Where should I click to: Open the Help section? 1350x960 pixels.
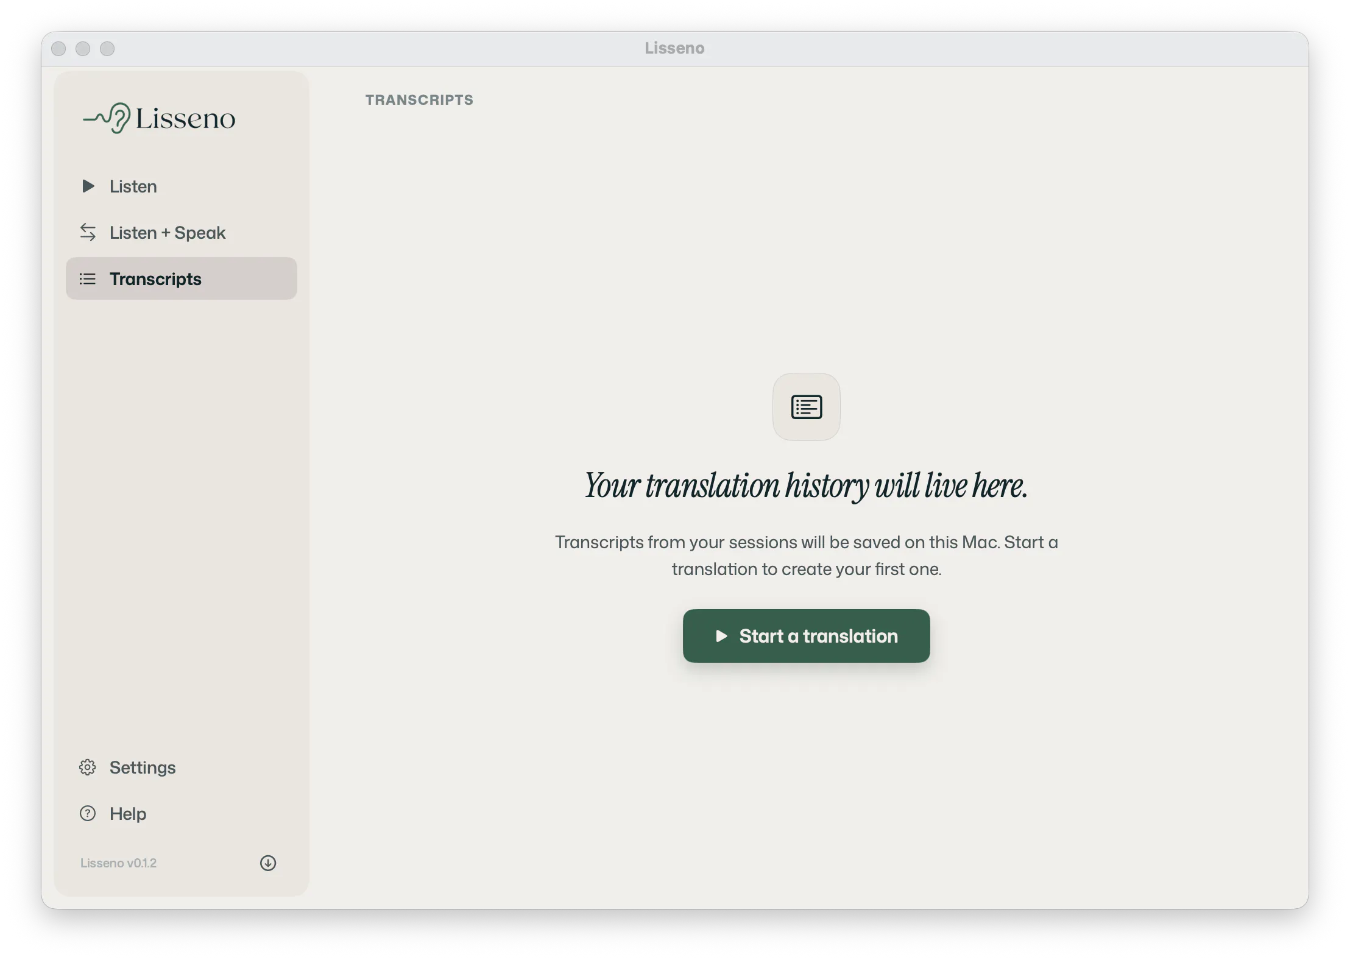pos(181,814)
